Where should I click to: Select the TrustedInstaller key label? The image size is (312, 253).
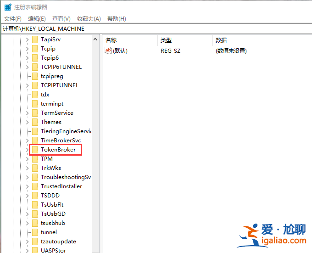pos(61,186)
